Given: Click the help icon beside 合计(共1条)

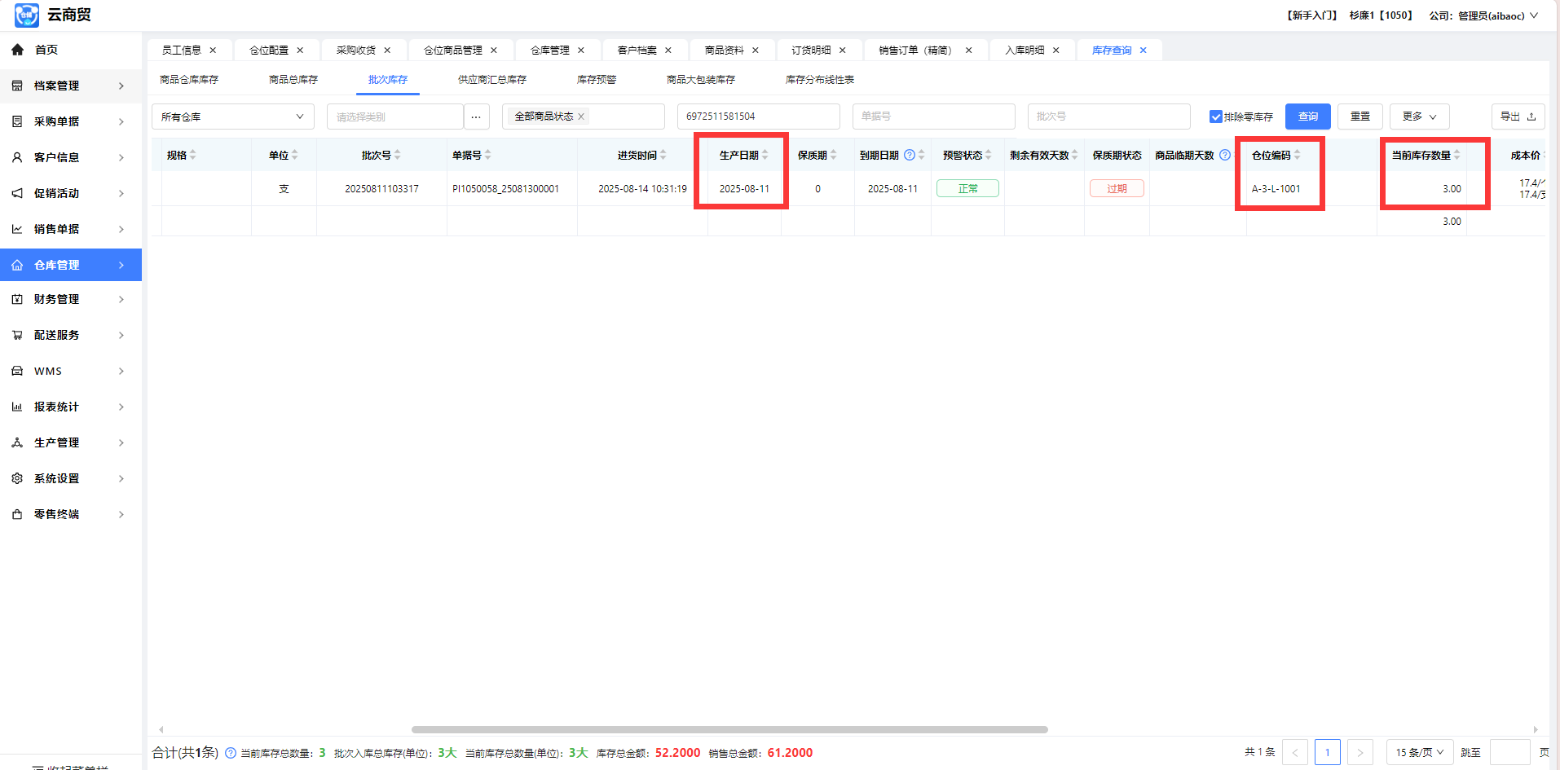Looking at the screenshot, I should pos(231,753).
